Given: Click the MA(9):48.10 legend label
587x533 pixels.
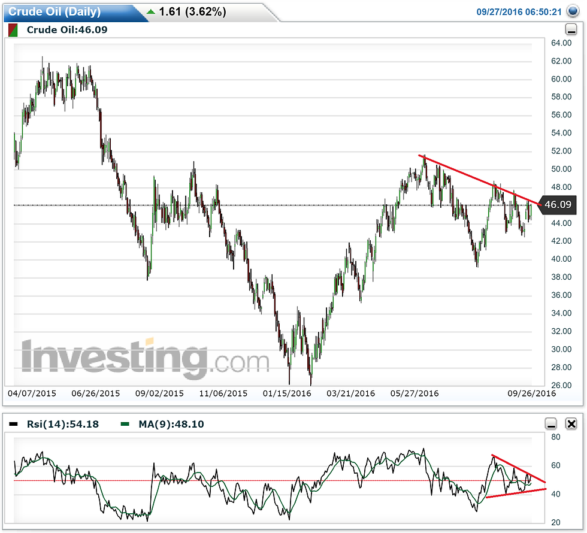Looking at the screenshot, I should [171, 424].
